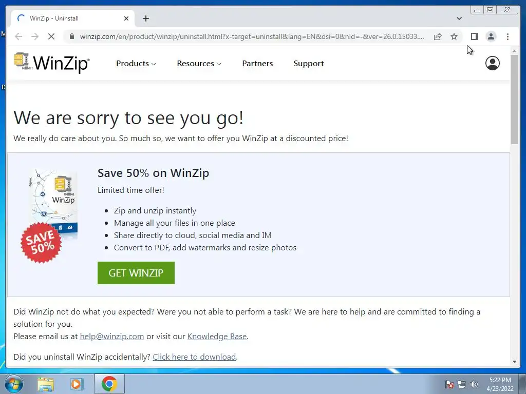Open a new tab with the plus button

click(x=145, y=18)
